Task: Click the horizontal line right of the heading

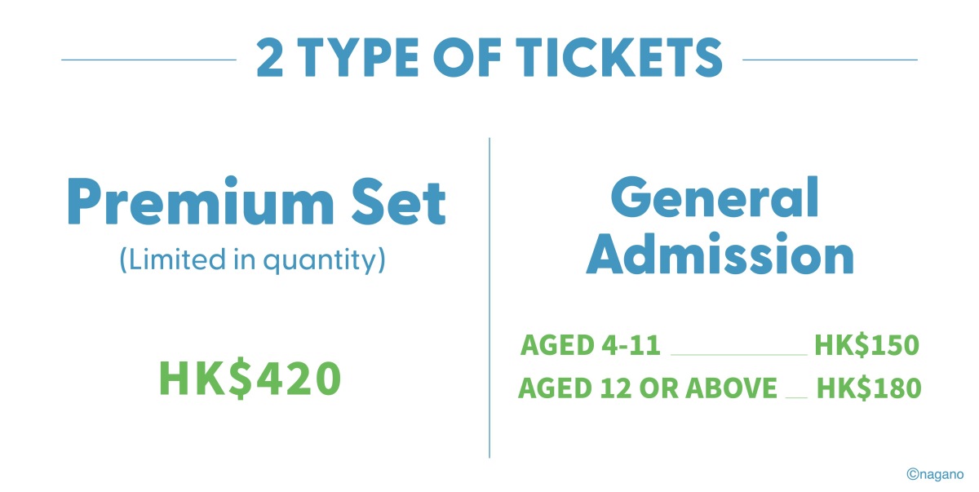Action: tap(831, 60)
